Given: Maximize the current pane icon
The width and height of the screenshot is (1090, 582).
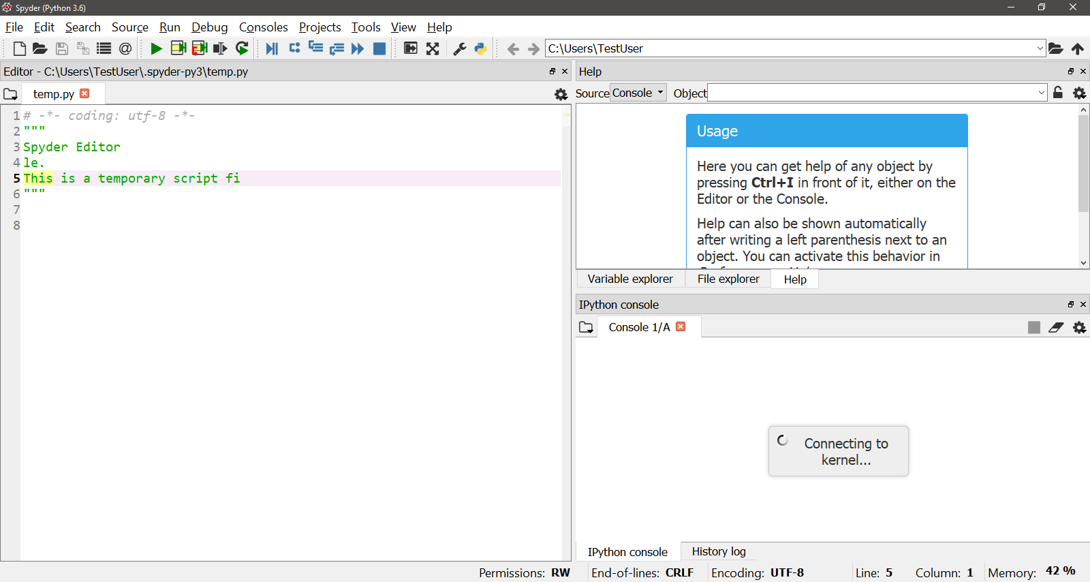Looking at the screenshot, I should 411,48.
